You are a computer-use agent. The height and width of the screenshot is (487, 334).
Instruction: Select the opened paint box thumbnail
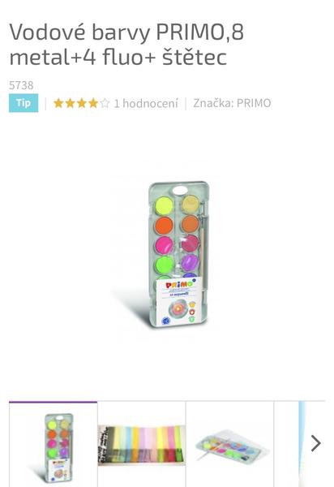pos(229,445)
